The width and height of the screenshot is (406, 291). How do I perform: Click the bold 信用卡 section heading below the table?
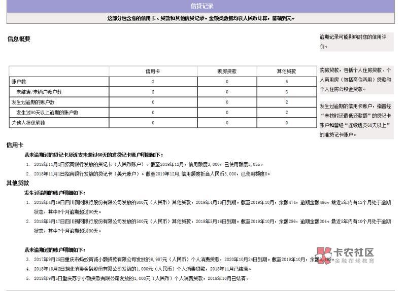click(15, 145)
